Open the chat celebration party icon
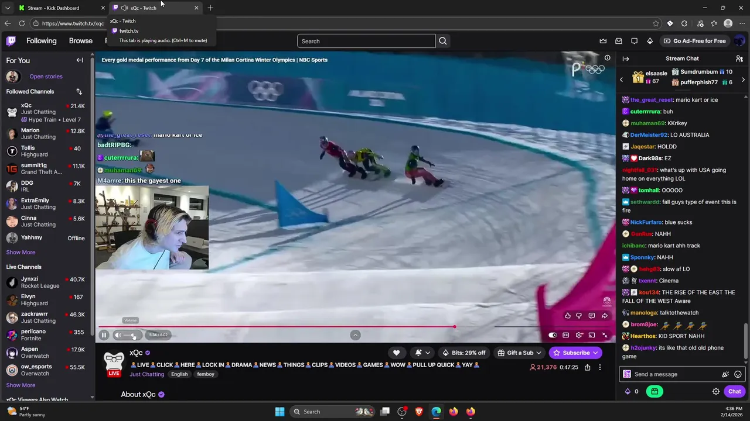Image resolution: width=750 pixels, height=421 pixels. [725, 374]
